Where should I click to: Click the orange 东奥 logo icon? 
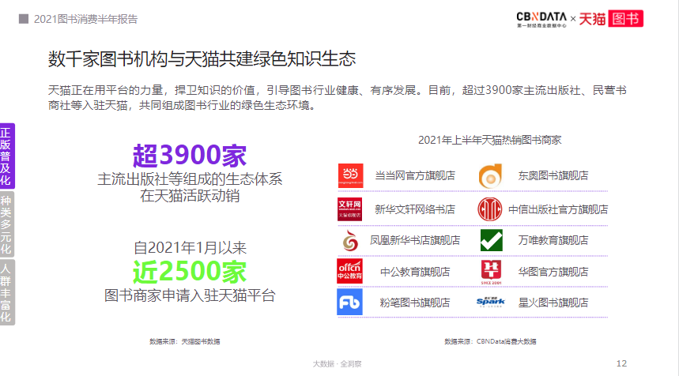point(490,175)
